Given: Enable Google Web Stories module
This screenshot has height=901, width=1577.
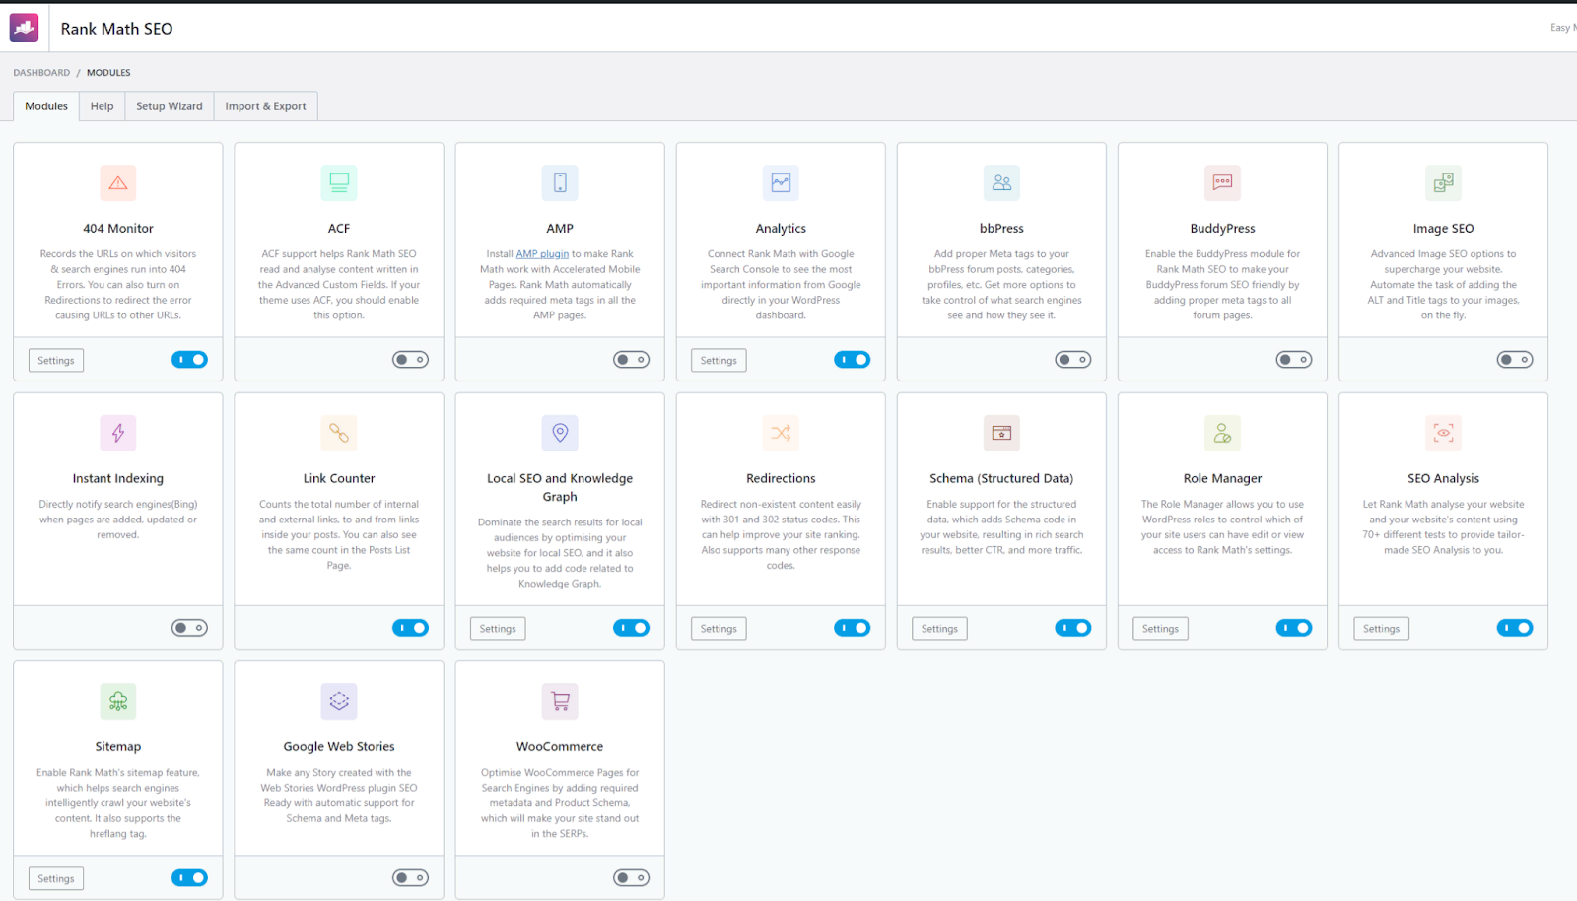Looking at the screenshot, I should [410, 878].
